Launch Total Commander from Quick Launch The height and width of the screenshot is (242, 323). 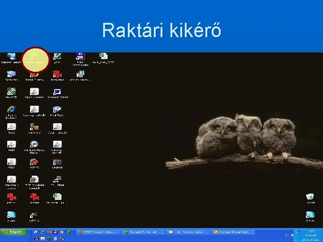click(56, 232)
